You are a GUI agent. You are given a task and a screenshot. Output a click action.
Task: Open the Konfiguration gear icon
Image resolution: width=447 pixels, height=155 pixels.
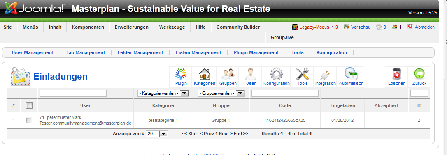pyautogui.click(x=277, y=74)
